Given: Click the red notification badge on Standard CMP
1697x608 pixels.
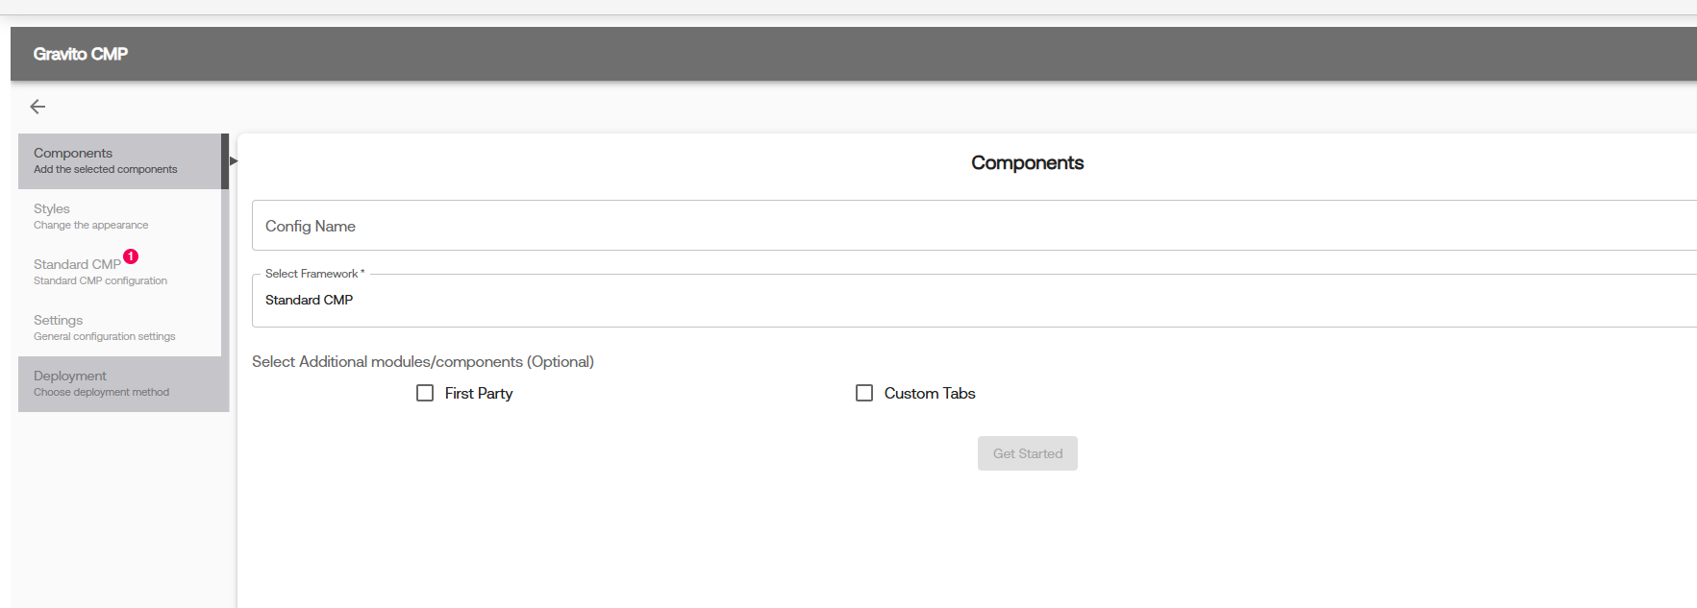Looking at the screenshot, I should coord(131,256).
